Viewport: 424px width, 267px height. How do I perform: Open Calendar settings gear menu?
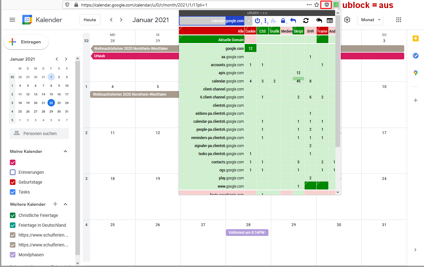pos(347,20)
